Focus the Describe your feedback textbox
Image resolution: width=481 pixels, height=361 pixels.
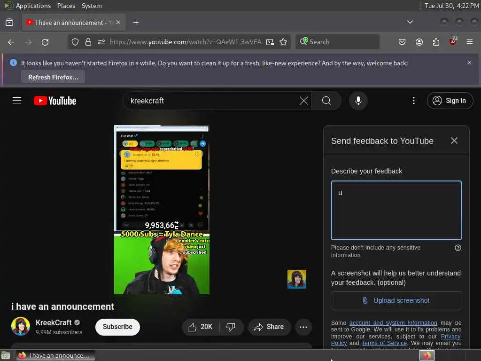tap(396, 210)
